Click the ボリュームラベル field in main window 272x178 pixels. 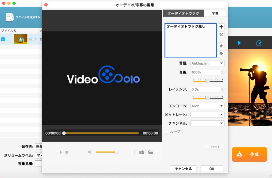38,156
